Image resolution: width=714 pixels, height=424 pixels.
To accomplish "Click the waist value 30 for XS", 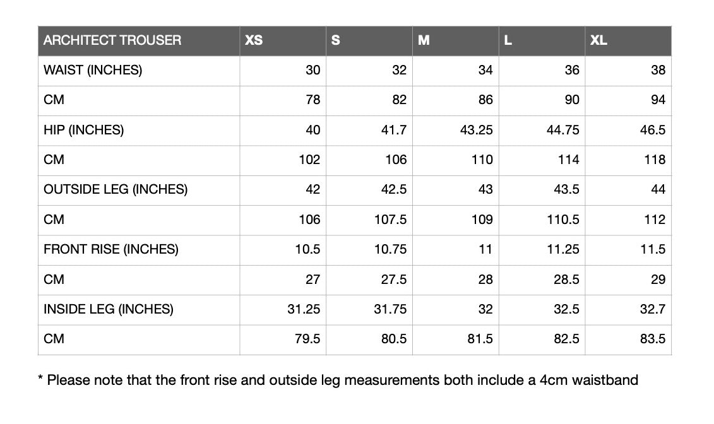I will (x=283, y=71).
